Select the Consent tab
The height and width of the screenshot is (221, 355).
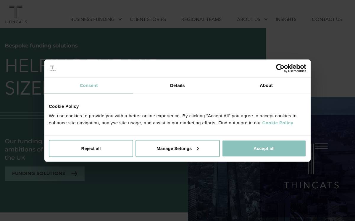pos(89,85)
